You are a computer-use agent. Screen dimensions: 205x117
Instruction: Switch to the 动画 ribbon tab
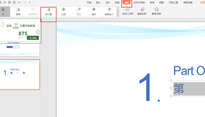coord(127,3)
